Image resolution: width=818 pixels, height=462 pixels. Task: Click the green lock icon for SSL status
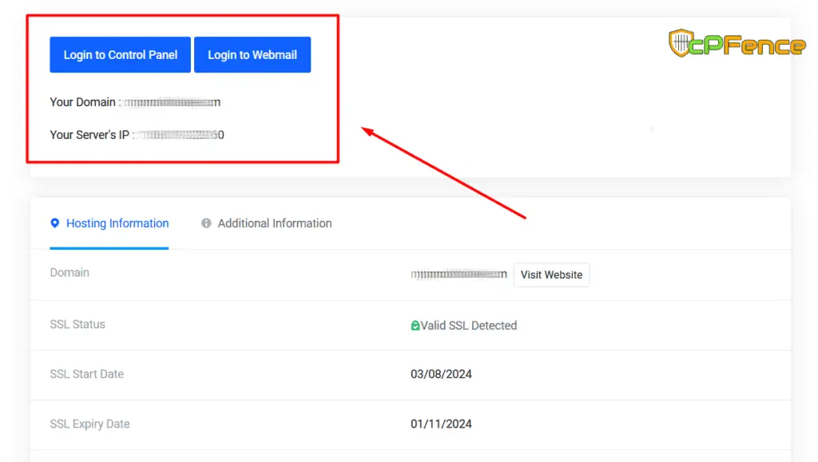click(x=415, y=326)
